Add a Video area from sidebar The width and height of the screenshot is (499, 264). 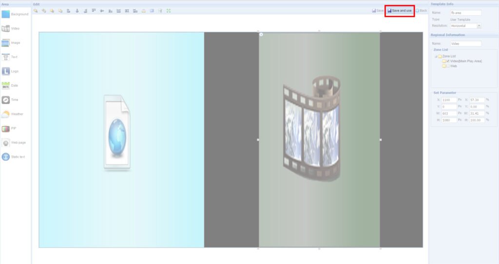[x=6, y=29]
